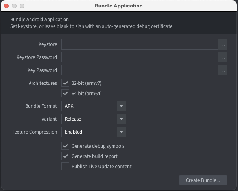The width and height of the screenshot is (238, 191).
Task: Enable Publish Live Update content
Action: (x=65, y=166)
